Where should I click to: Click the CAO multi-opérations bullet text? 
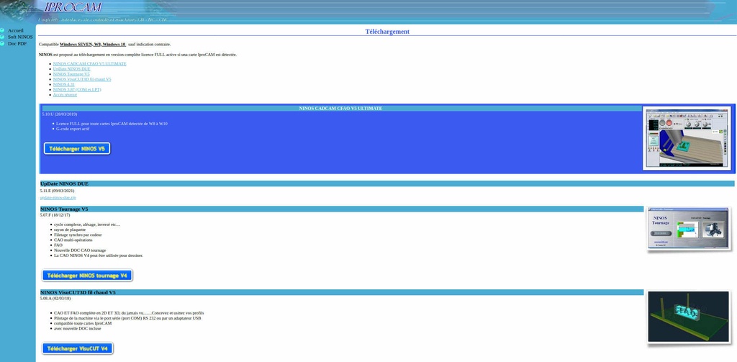point(73,240)
